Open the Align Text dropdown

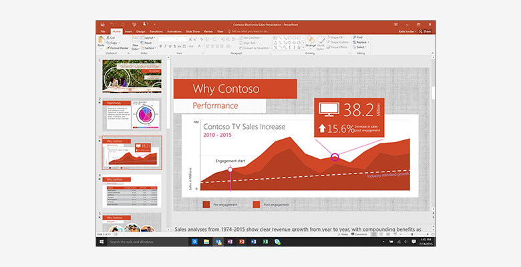point(249,43)
